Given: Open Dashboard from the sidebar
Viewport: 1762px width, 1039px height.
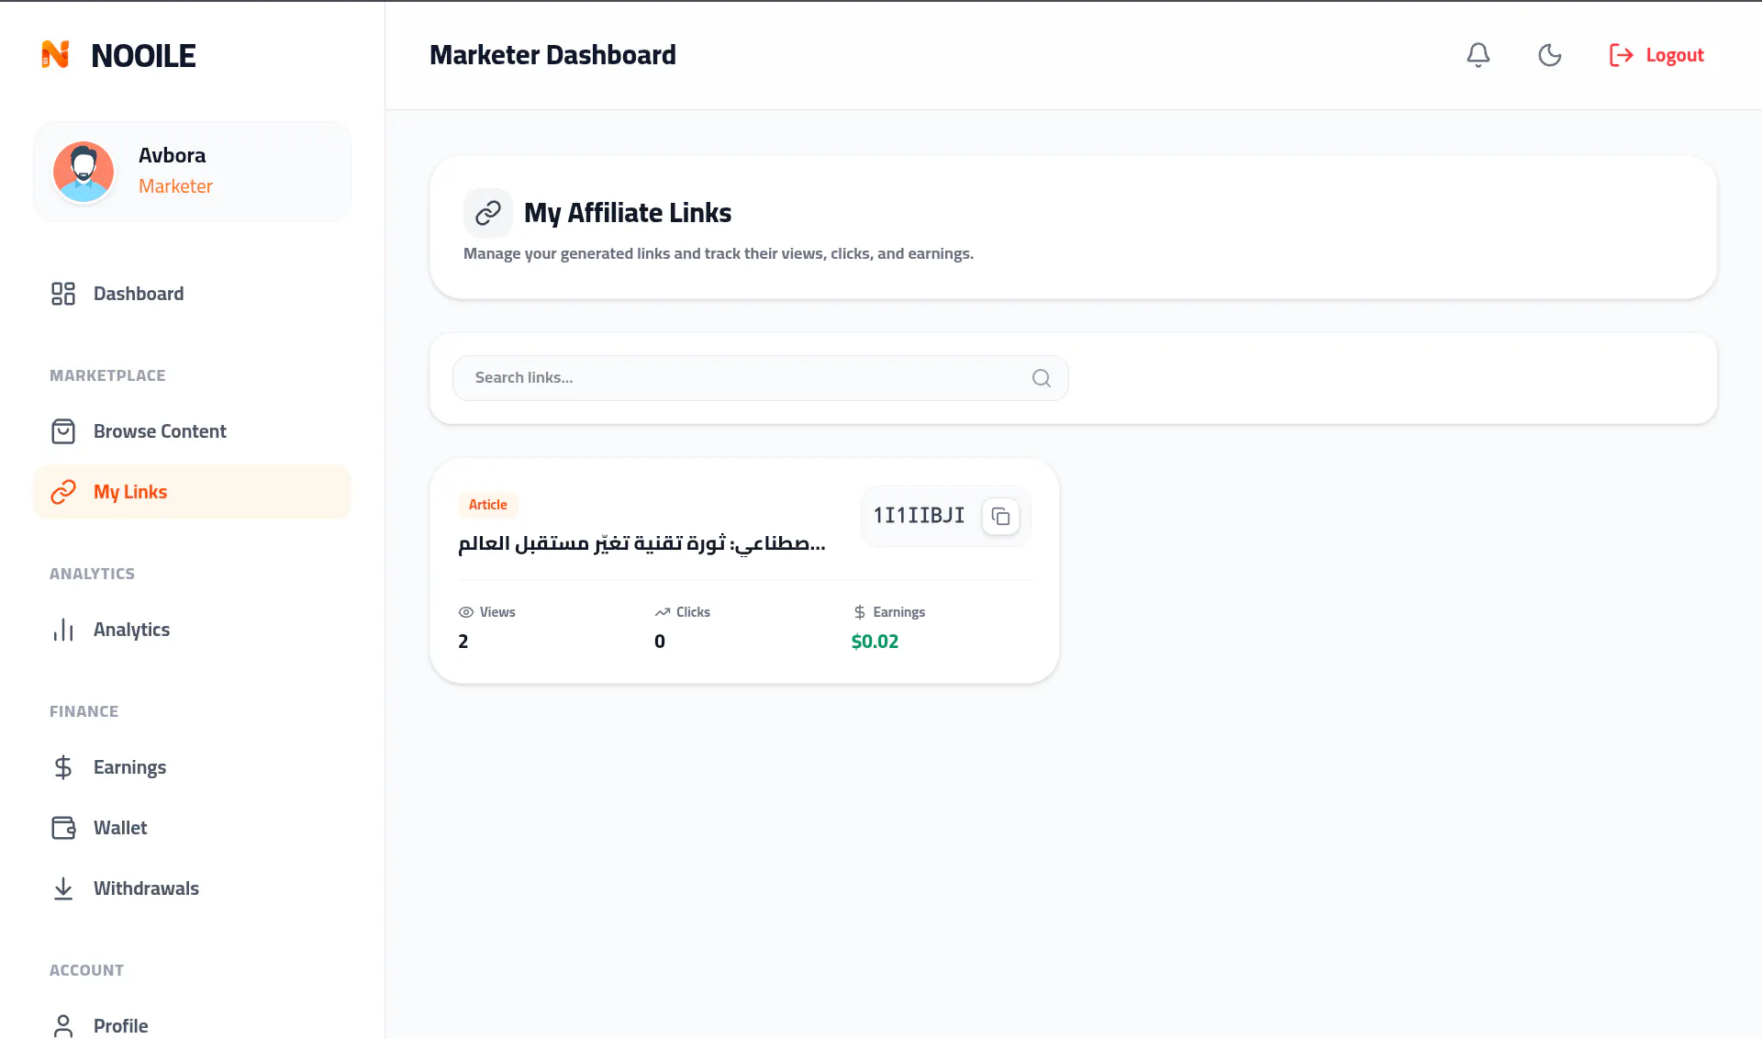Looking at the screenshot, I should 192,294.
